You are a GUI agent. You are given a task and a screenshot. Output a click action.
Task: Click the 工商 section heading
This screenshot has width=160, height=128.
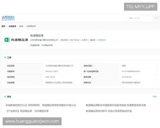[x=9, y=58]
